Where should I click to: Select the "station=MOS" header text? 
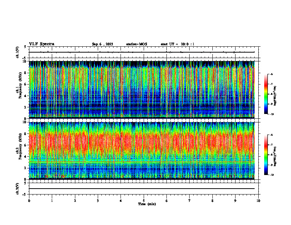pos(137,44)
